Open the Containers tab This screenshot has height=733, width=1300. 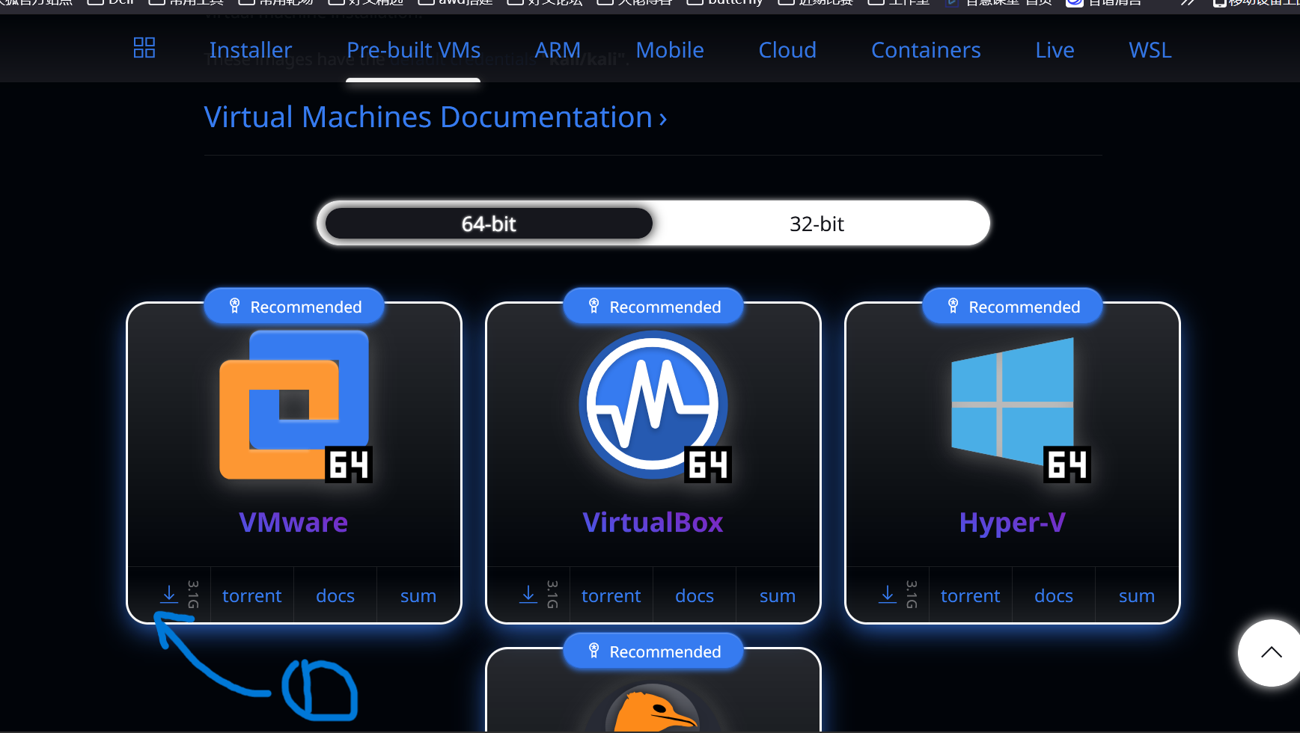(926, 50)
